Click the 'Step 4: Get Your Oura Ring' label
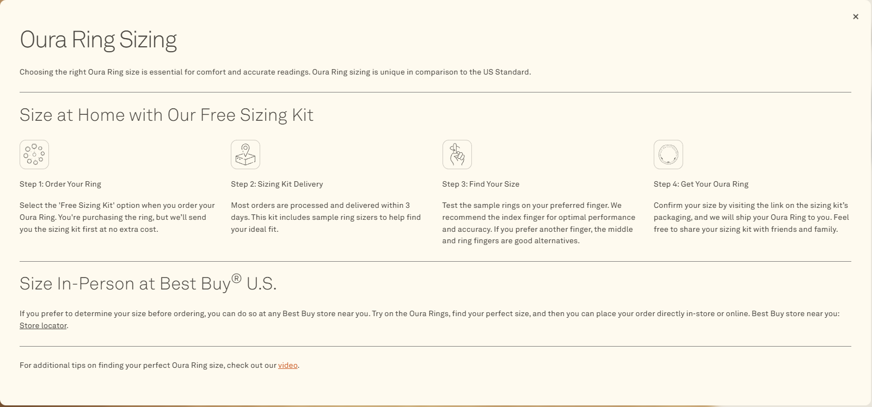 [701, 184]
